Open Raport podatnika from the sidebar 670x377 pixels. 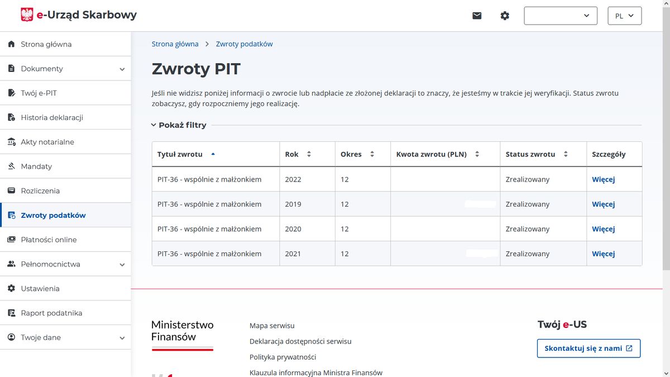(x=10, y=313)
